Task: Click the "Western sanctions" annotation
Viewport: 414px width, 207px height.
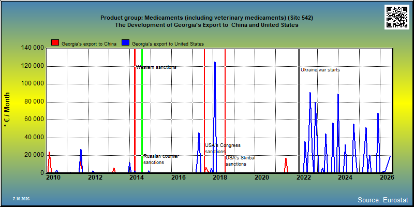Action: 156,67
